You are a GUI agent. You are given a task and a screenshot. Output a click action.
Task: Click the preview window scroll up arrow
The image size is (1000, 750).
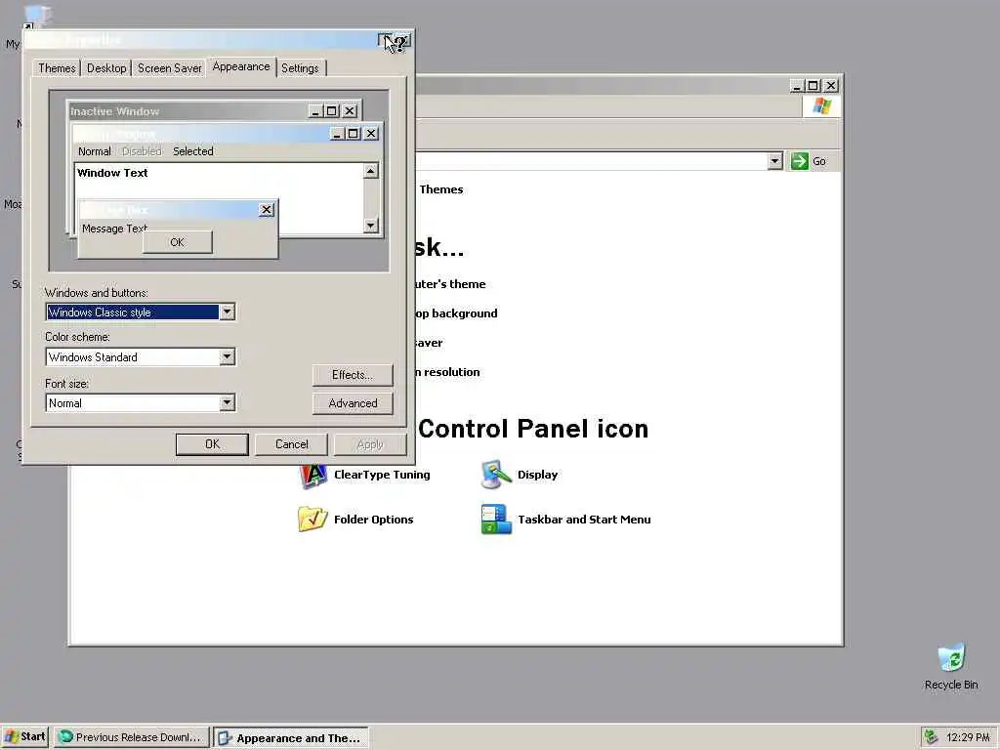(x=370, y=171)
